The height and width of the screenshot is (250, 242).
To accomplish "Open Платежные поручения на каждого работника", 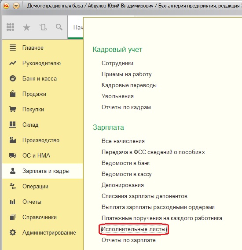I will coord(162,218).
